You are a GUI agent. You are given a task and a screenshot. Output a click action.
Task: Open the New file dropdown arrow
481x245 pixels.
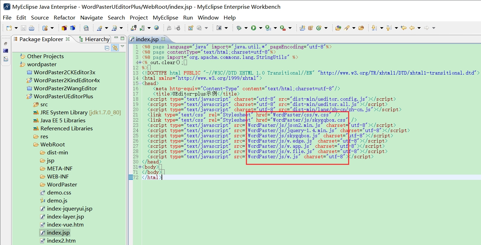click(16, 28)
